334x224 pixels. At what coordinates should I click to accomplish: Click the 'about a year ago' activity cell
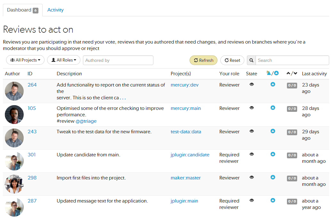pos(311,204)
